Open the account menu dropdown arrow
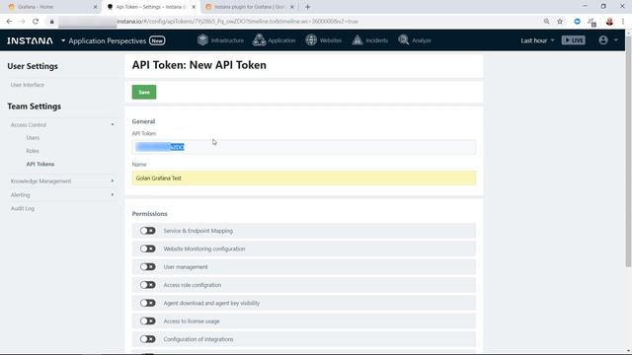Image resolution: width=632 pixels, height=355 pixels. 615,40
